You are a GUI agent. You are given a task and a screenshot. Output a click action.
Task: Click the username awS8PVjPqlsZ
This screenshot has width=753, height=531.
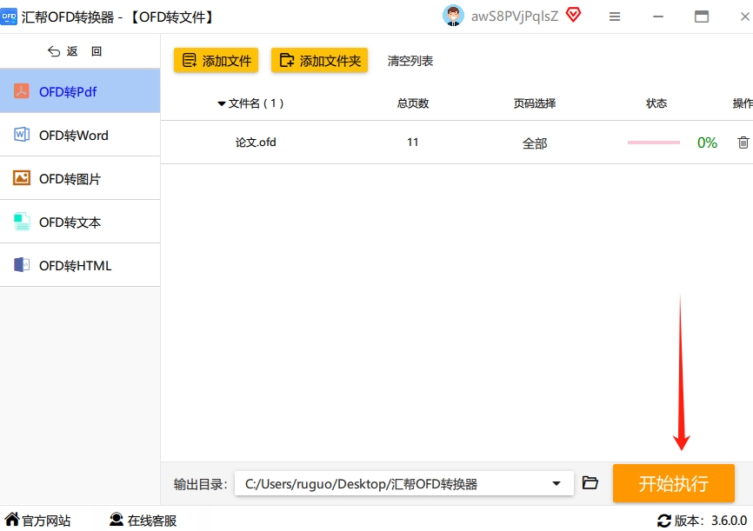515,17
